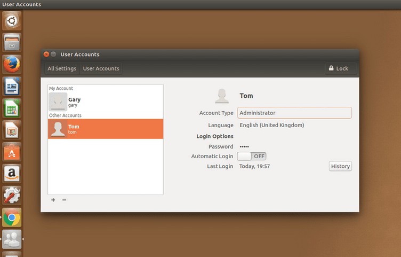Open the login History
The height and width of the screenshot is (257, 401).
(340, 166)
